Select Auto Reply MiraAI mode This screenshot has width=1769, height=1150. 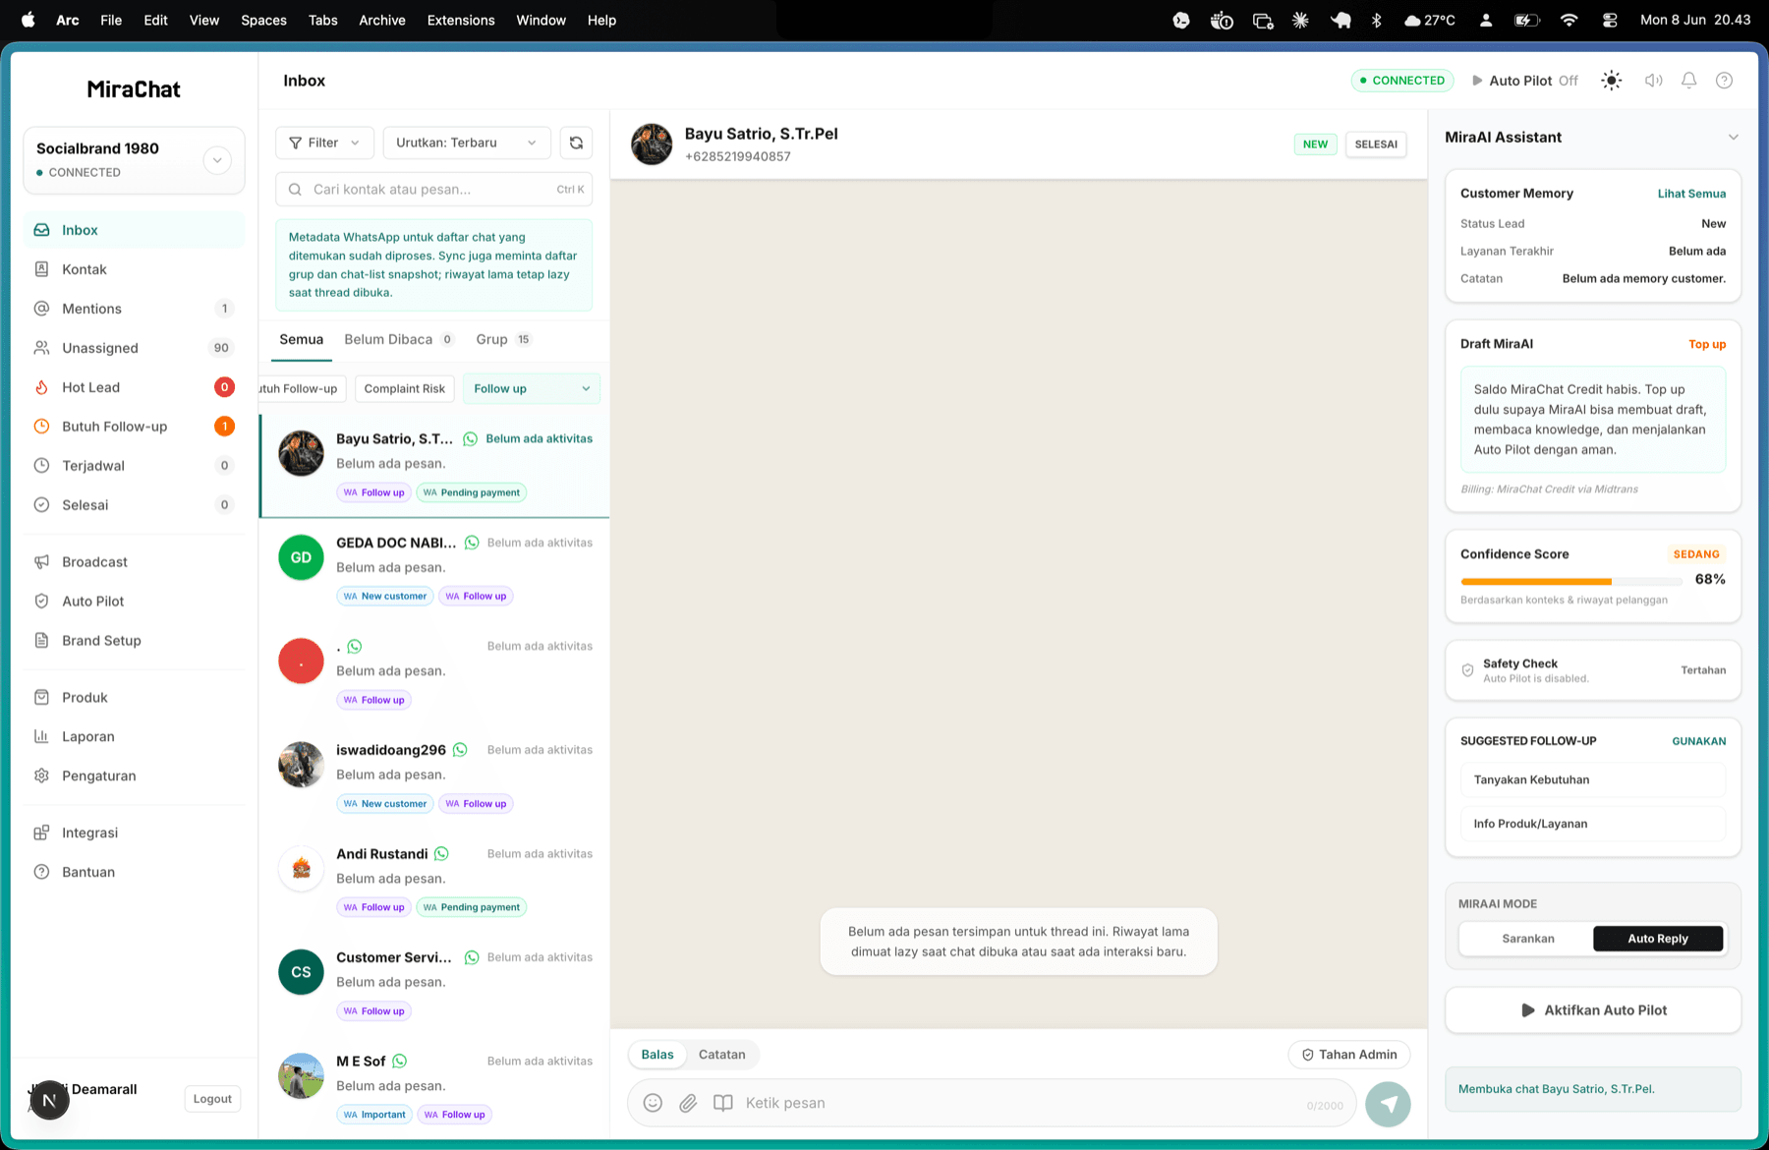[x=1658, y=939]
